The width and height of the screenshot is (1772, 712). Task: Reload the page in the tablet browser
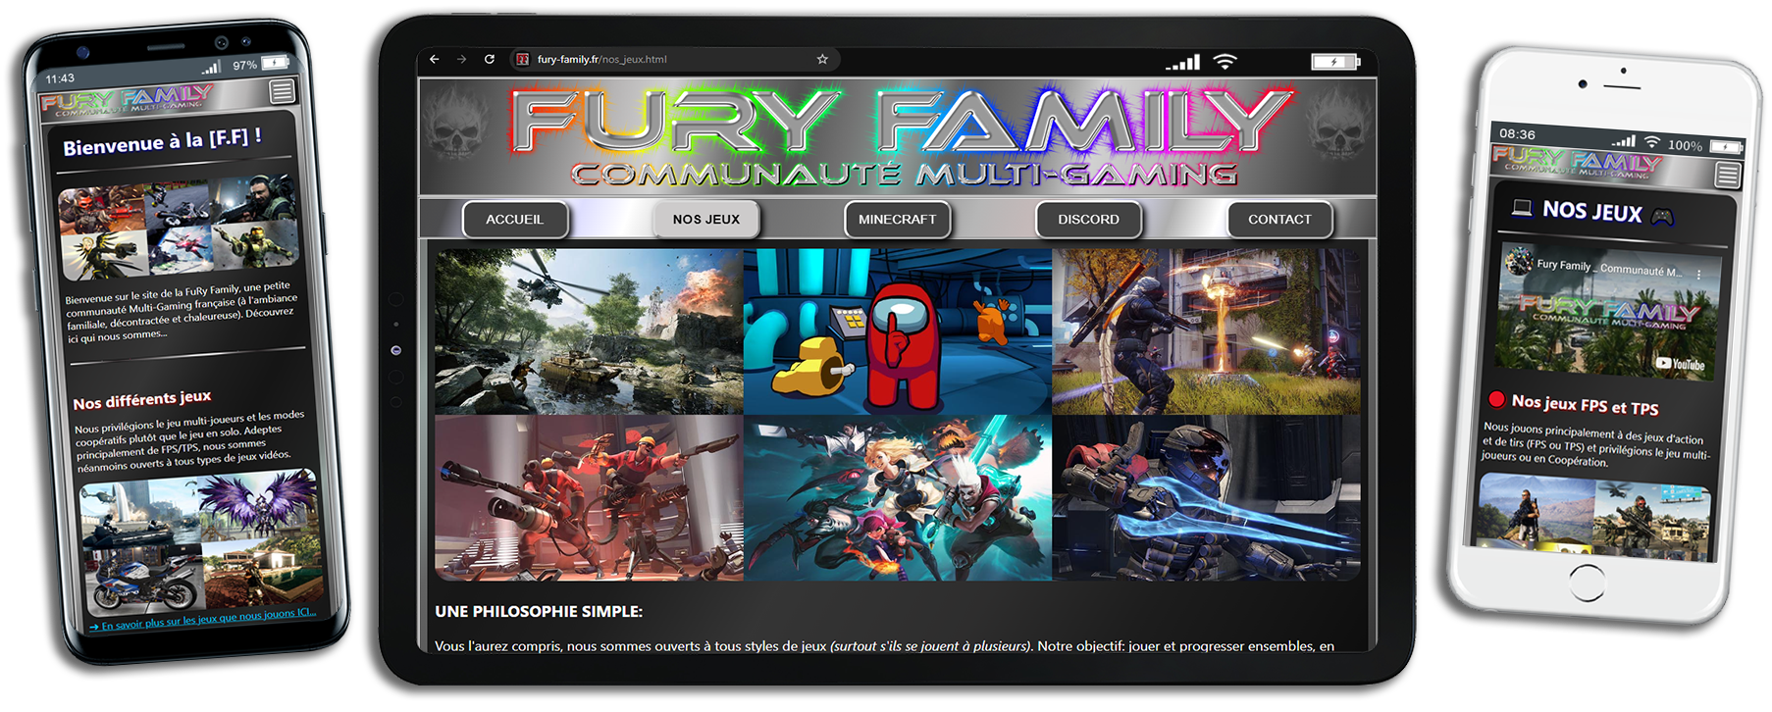(x=490, y=60)
